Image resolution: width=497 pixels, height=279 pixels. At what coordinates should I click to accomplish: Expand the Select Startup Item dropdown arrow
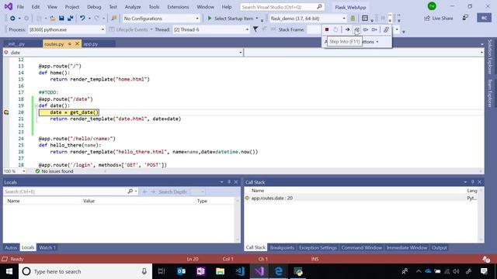coord(257,19)
